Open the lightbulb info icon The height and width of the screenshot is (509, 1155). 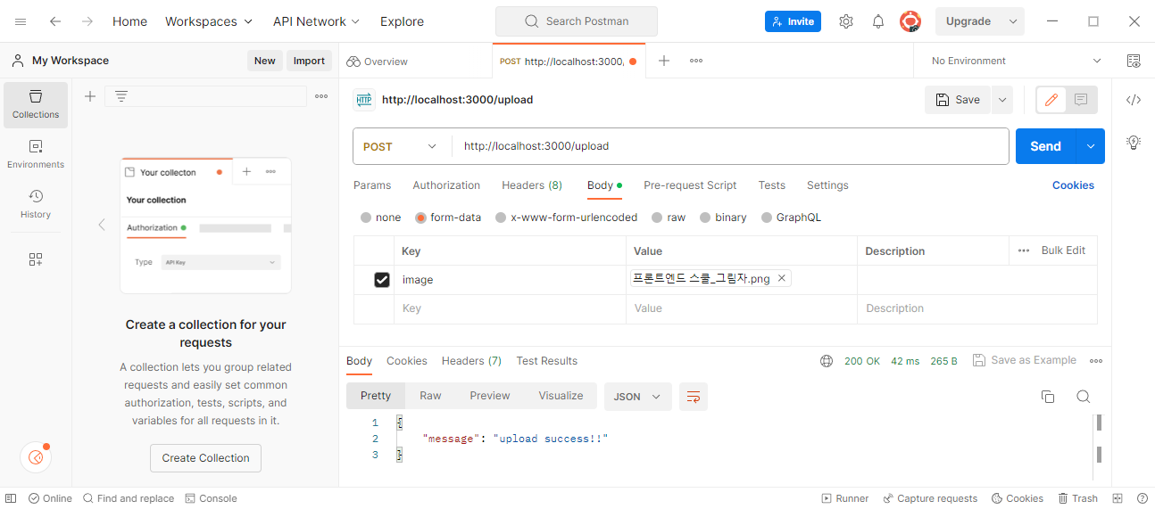tap(1134, 142)
